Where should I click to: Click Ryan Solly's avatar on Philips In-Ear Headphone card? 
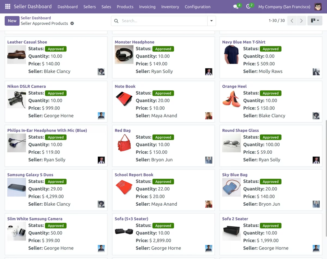101,160
